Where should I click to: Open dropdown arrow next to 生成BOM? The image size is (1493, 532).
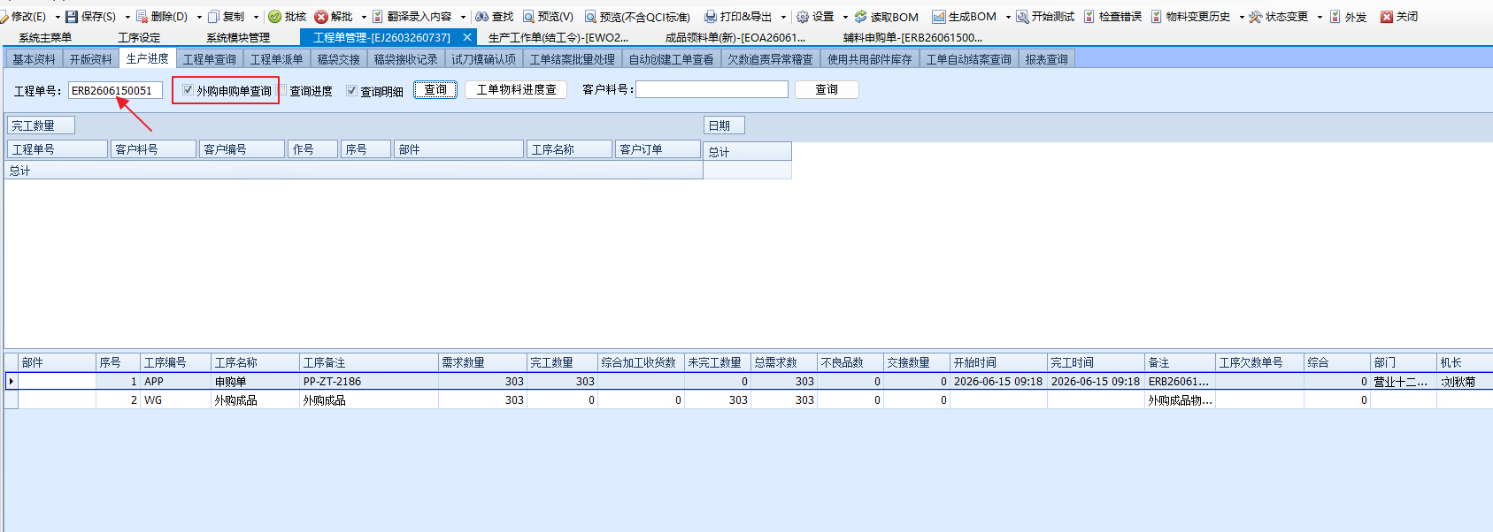tap(1008, 17)
